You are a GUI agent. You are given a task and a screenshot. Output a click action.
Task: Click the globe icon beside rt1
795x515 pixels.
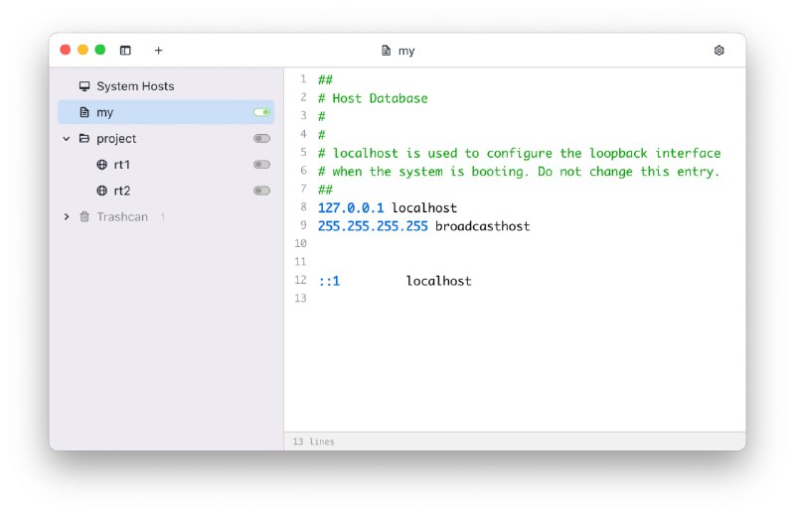(101, 165)
